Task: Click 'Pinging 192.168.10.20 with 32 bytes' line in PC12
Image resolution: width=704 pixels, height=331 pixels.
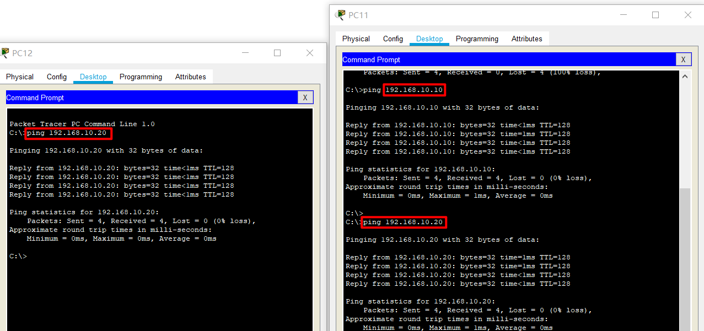Action: 106,150
